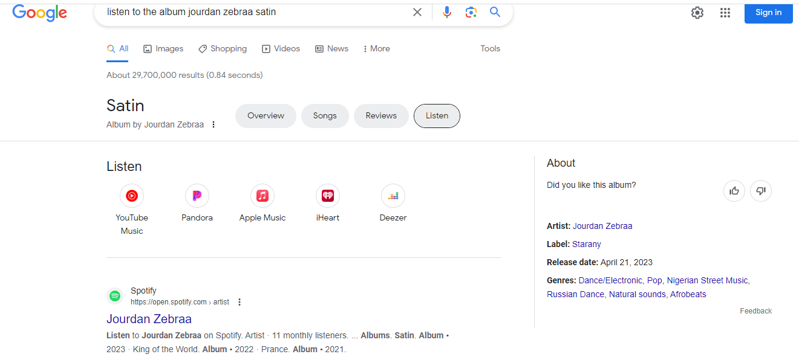Switch to the News tab
This screenshot has width=799, height=357.
(x=331, y=49)
